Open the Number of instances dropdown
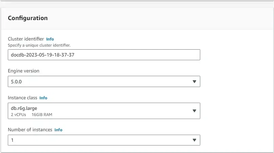 tap(104, 140)
